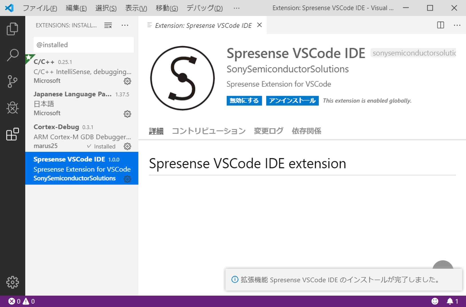
Task: Open the Source Control view
Action: (x=12, y=81)
